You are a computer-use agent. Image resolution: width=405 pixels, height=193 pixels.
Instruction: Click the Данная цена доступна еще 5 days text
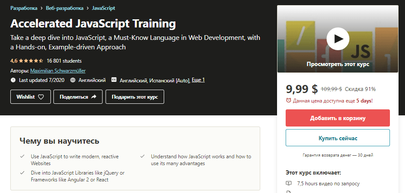coord(333,101)
